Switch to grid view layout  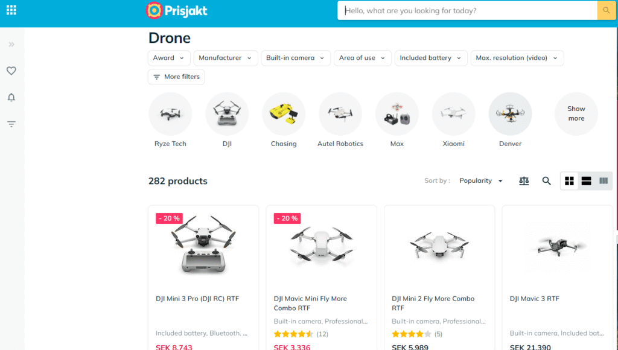pos(569,181)
